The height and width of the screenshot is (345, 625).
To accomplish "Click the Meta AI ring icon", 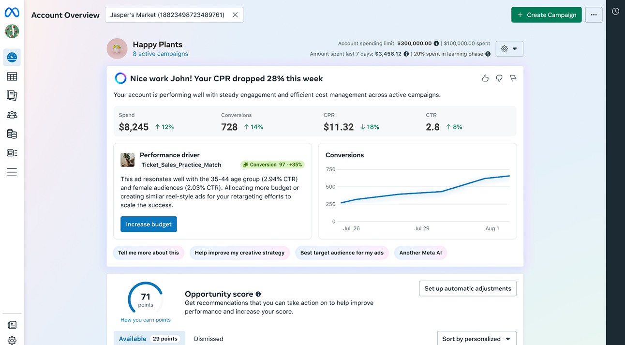I will (120, 78).
